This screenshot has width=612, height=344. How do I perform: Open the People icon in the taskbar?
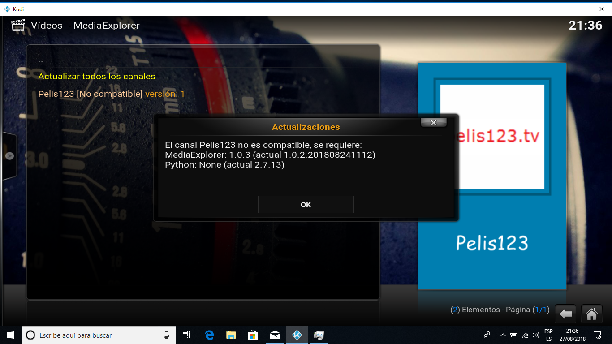(487, 335)
